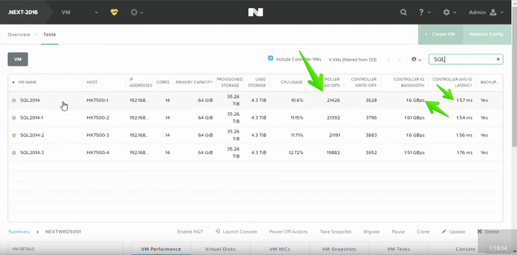Click green status dot for SQL2014-3

(14, 153)
